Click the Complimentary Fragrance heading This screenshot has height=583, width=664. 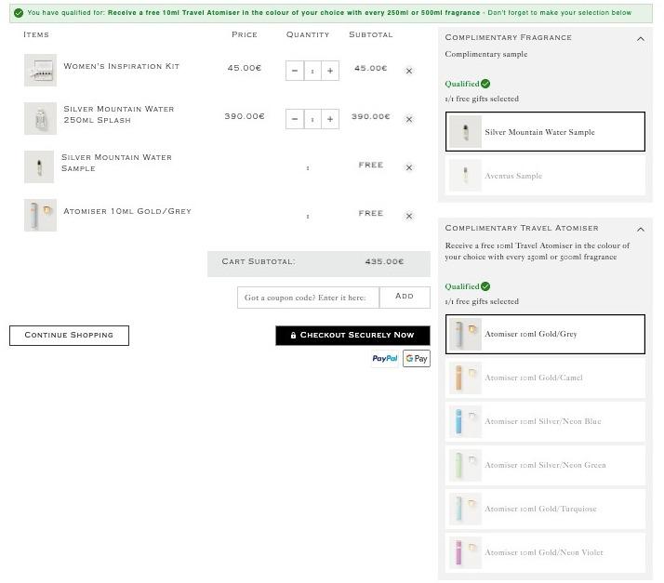(508, 37)
